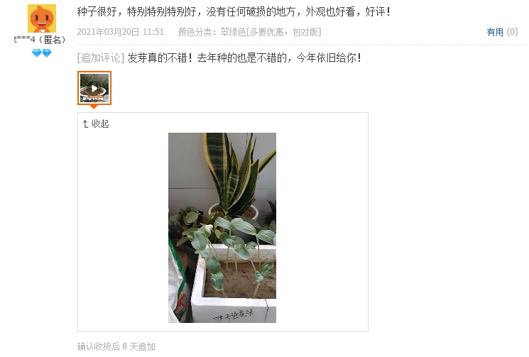Click the review date 2021年03月20日 11:51
The height and width of the screenshot is (357, 529).
(x=121, y=32)
